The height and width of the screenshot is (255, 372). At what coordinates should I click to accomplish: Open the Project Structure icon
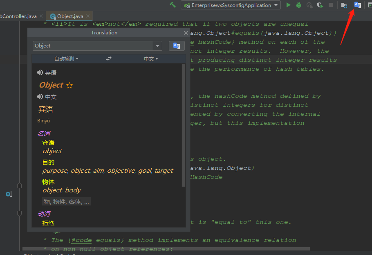[344, 5]
